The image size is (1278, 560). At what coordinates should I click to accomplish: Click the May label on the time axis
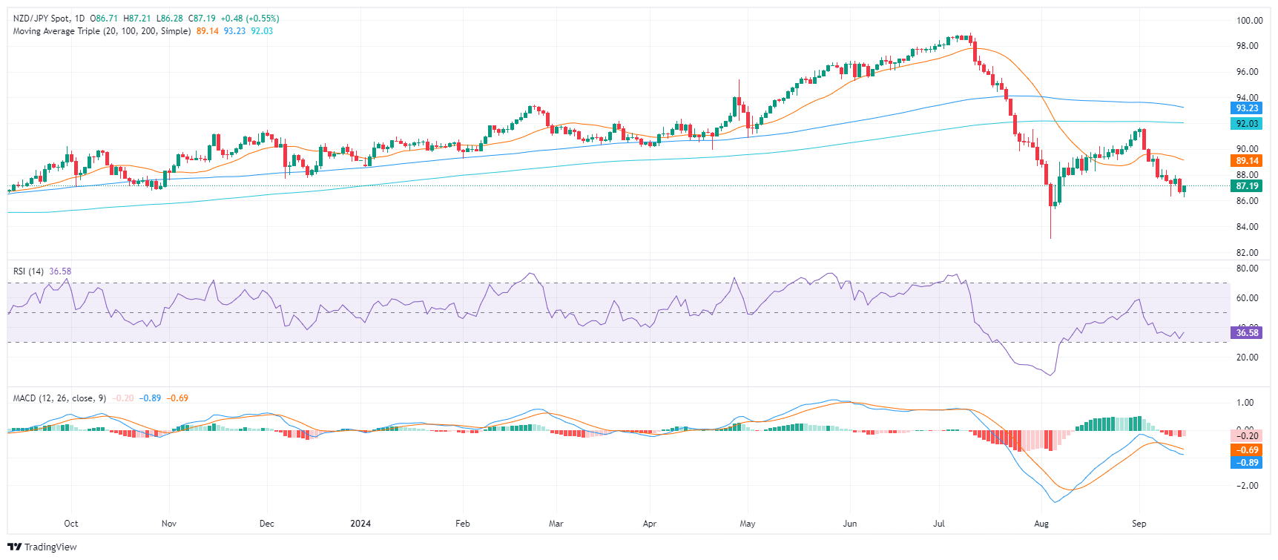(x=748, y=524)
